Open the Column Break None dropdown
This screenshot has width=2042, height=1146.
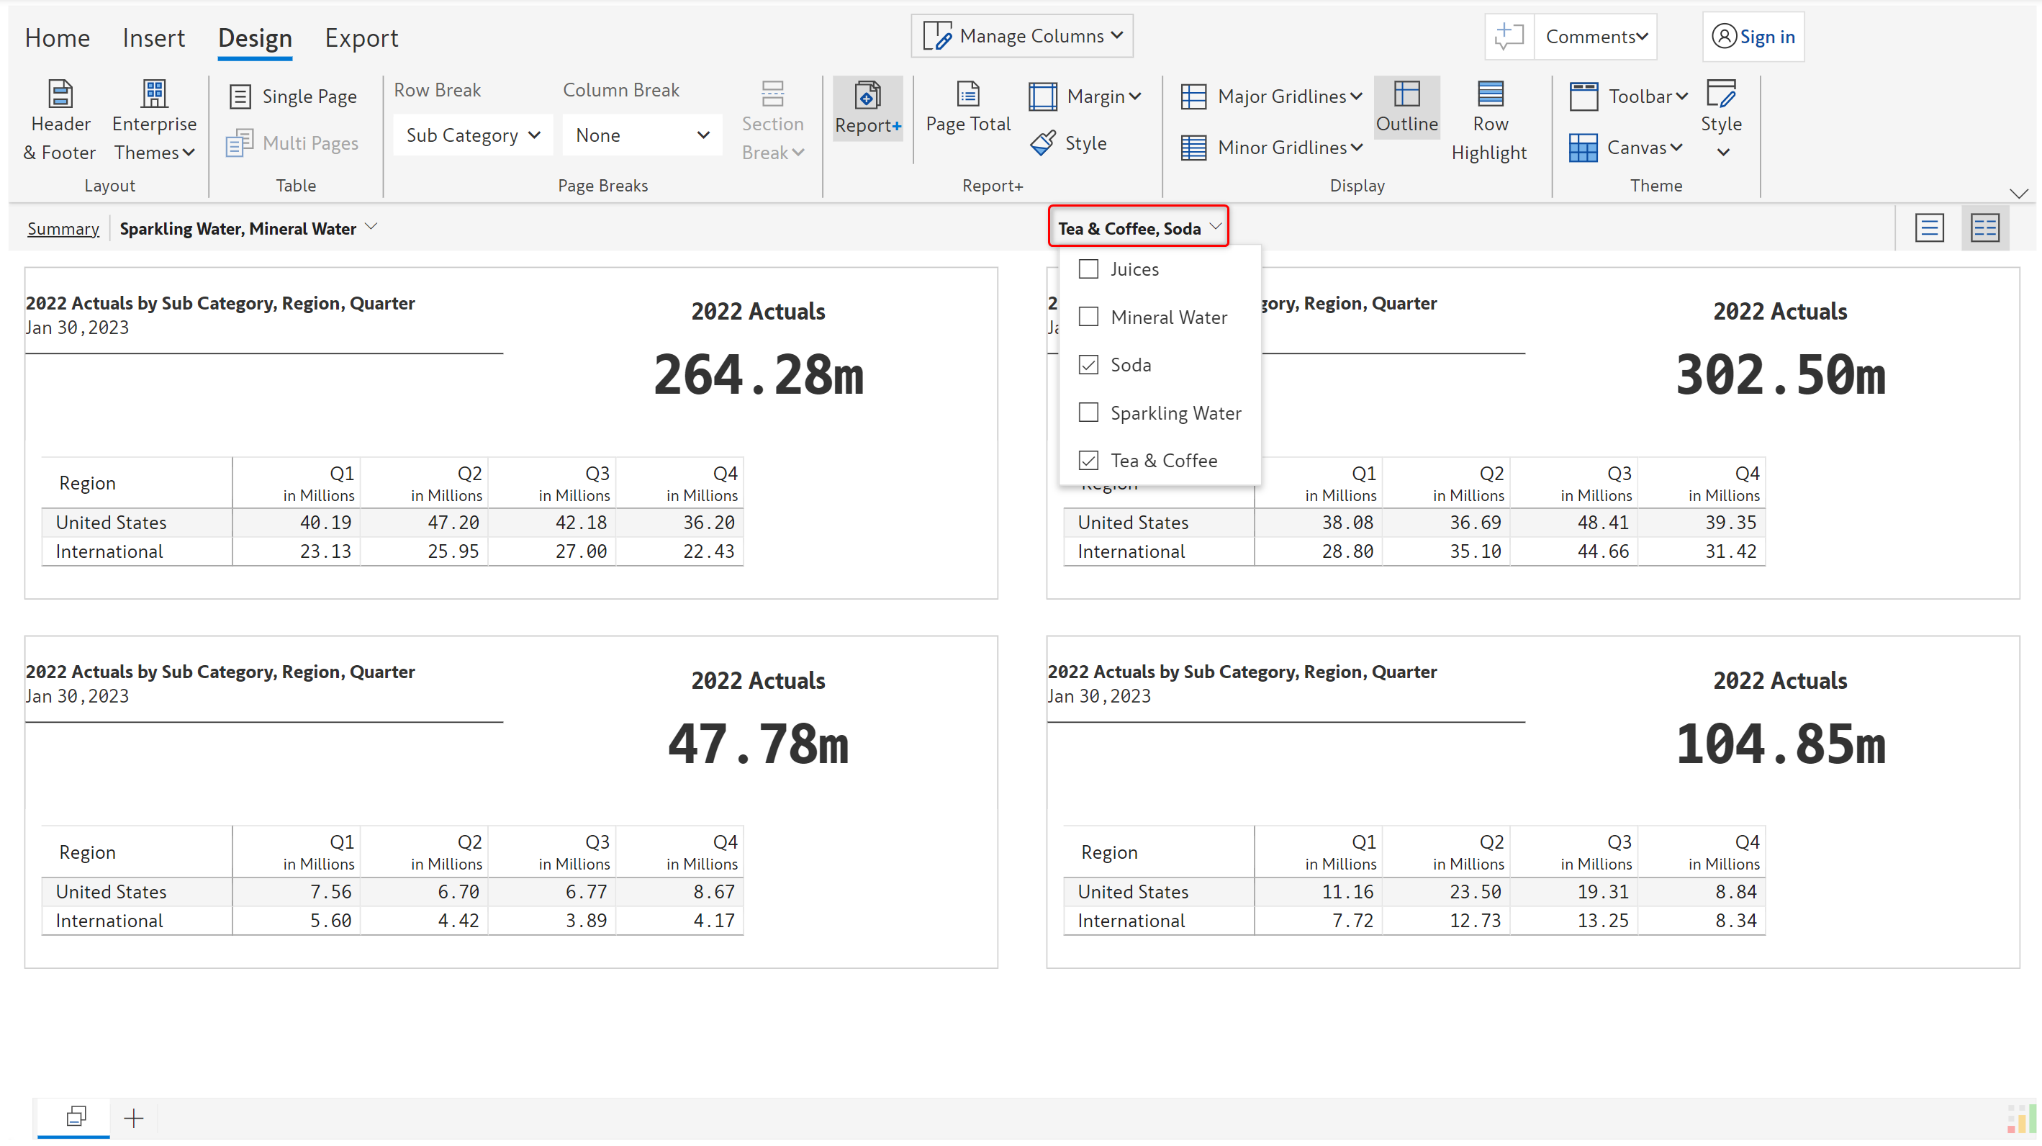point(641,135)
